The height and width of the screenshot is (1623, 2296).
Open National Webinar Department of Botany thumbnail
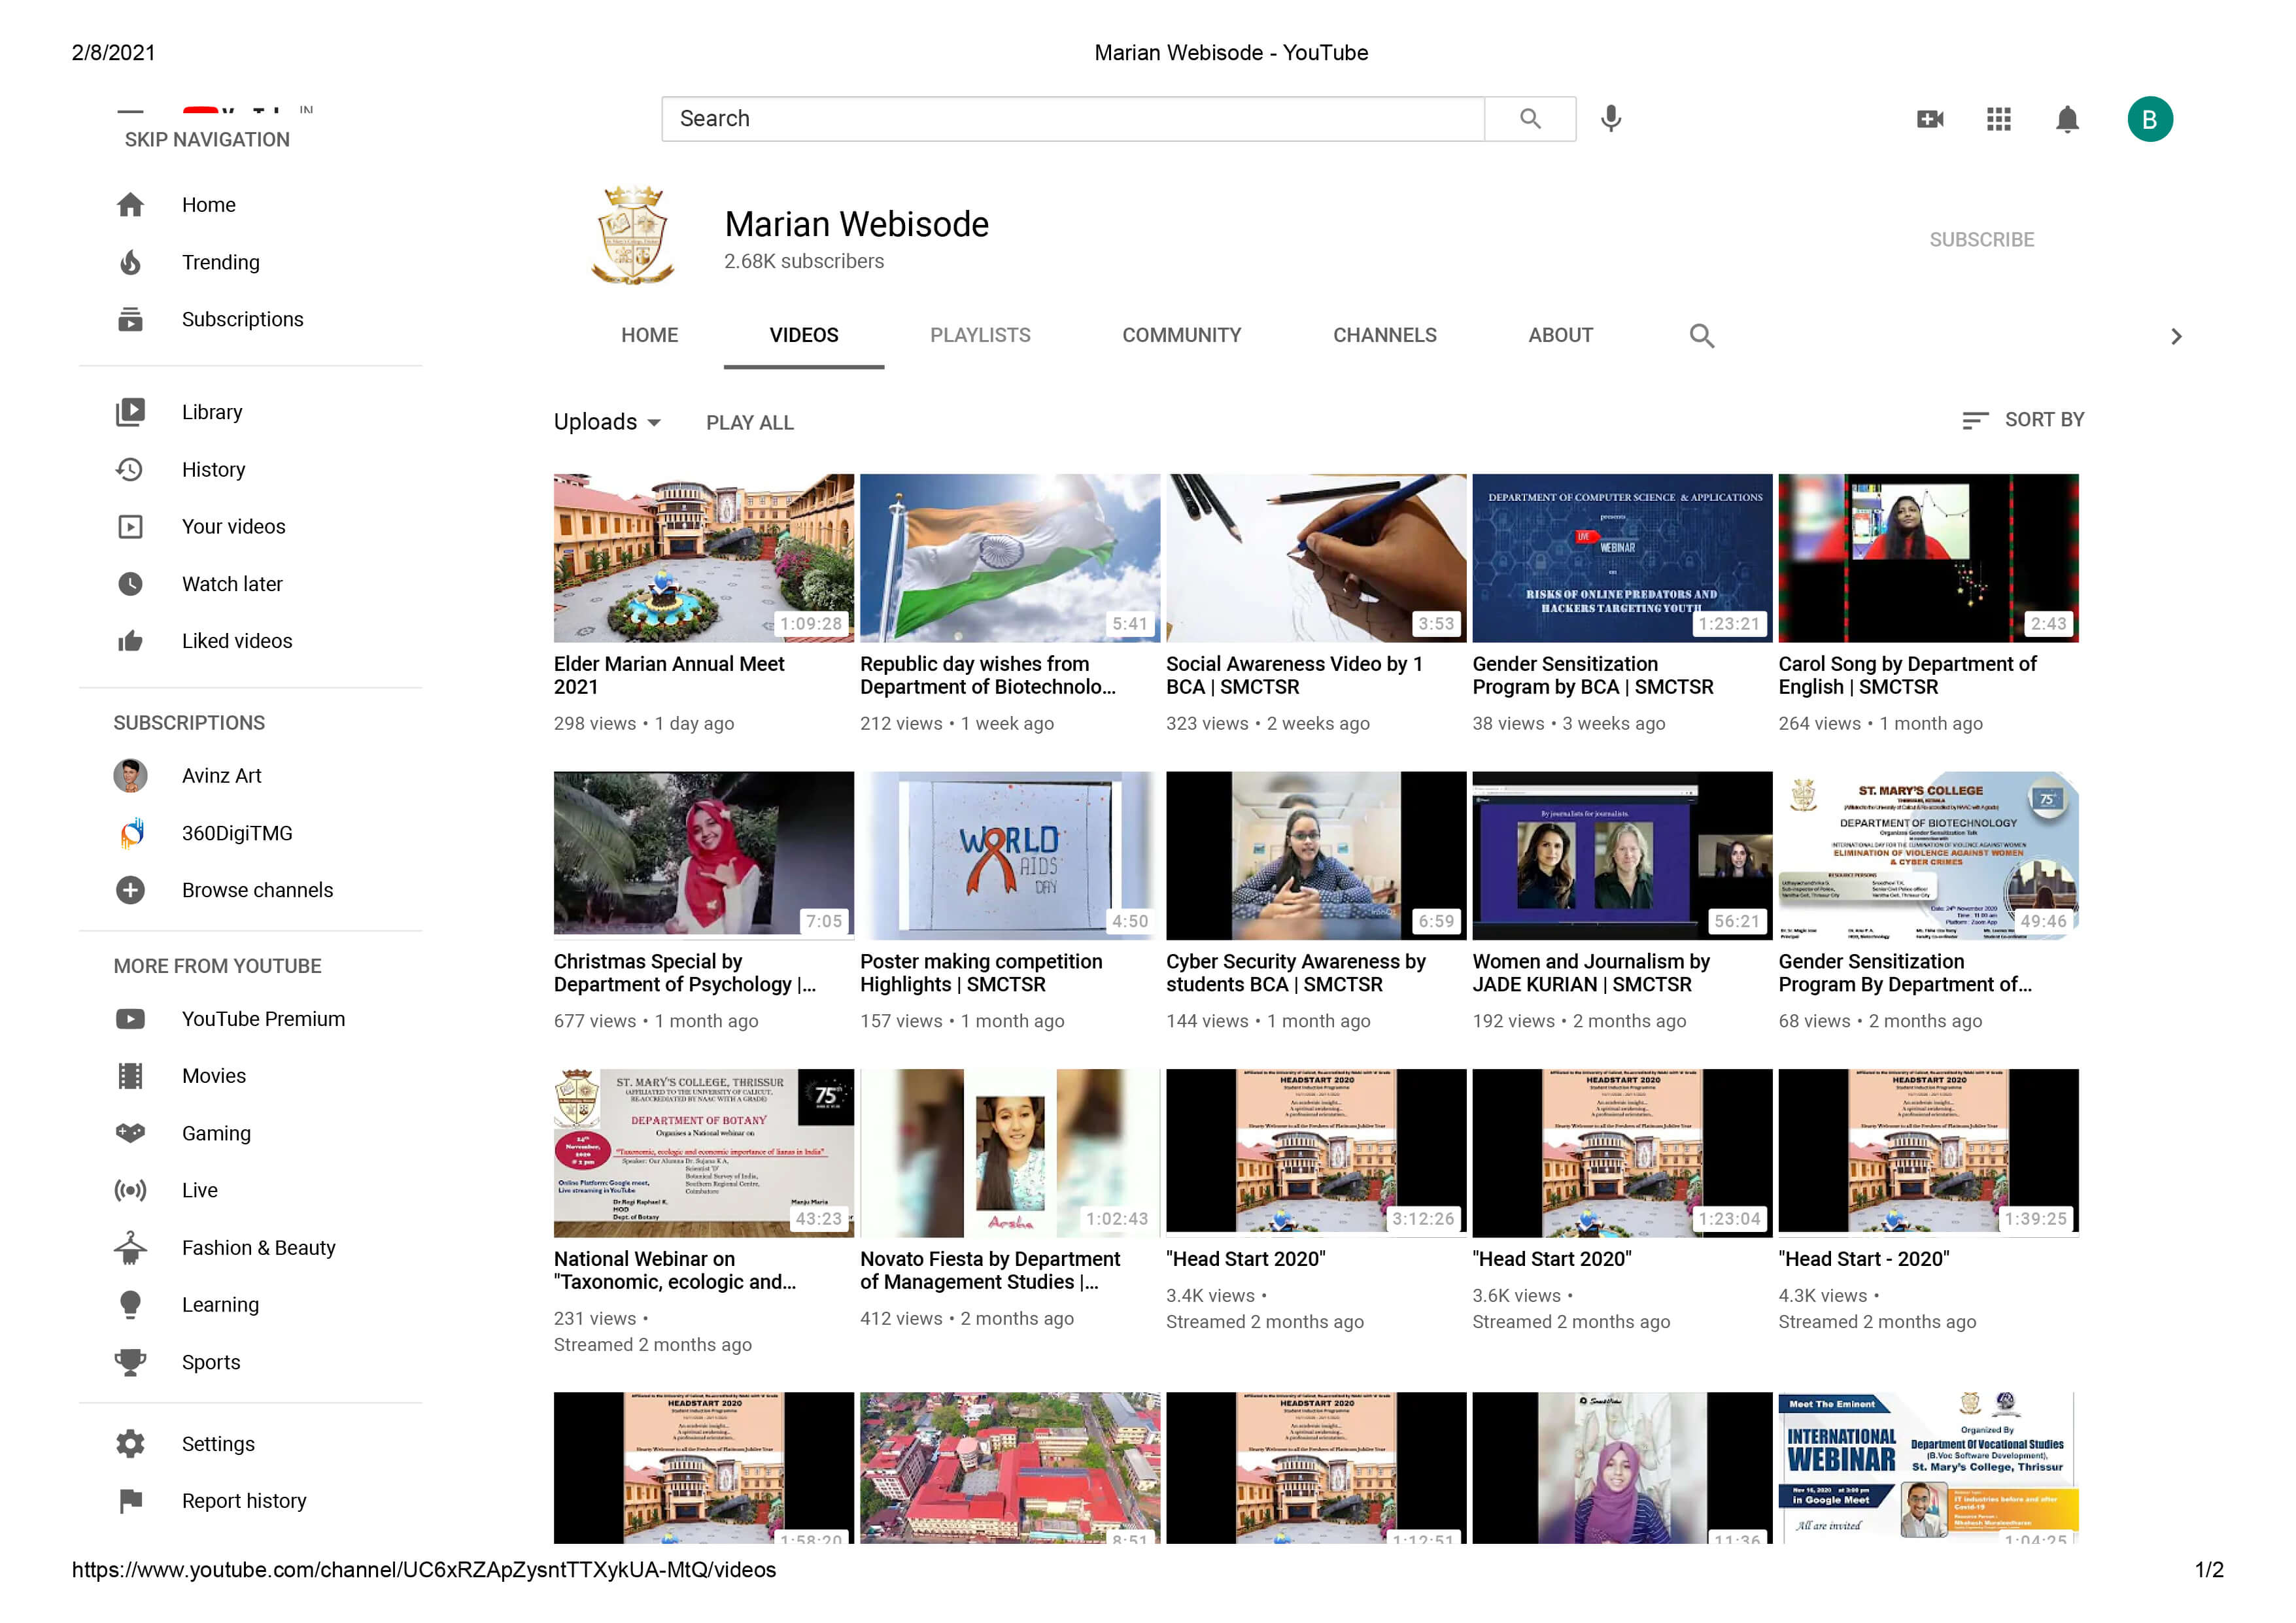coord(704,1153)
